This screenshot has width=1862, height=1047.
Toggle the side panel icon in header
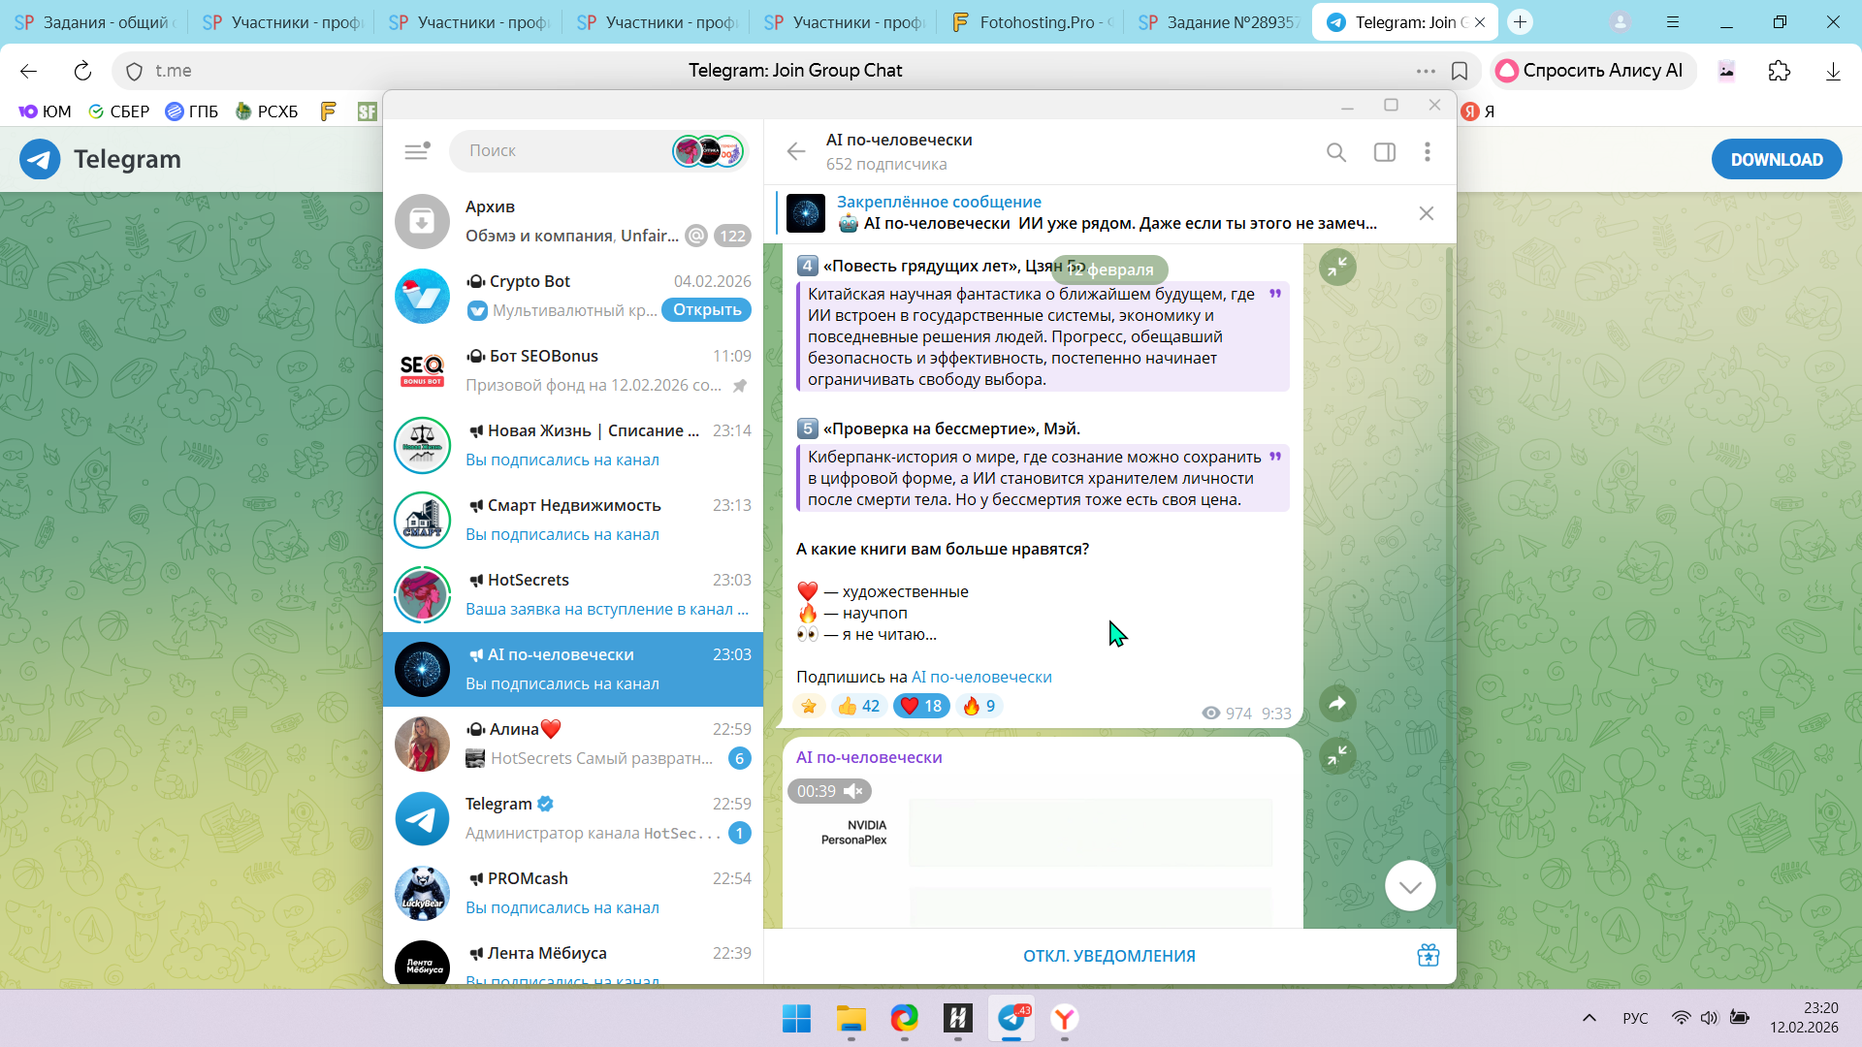[x=1385, y=152]
